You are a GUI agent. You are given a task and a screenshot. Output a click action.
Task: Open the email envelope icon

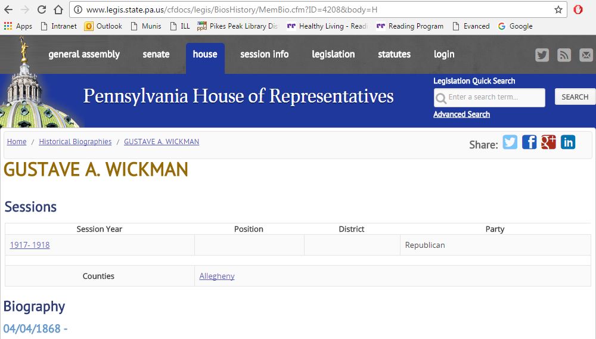[x=586, y=55]
